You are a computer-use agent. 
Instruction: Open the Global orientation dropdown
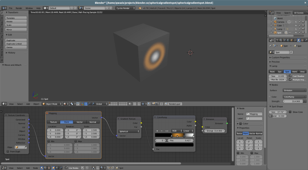(x=101, y=104)
